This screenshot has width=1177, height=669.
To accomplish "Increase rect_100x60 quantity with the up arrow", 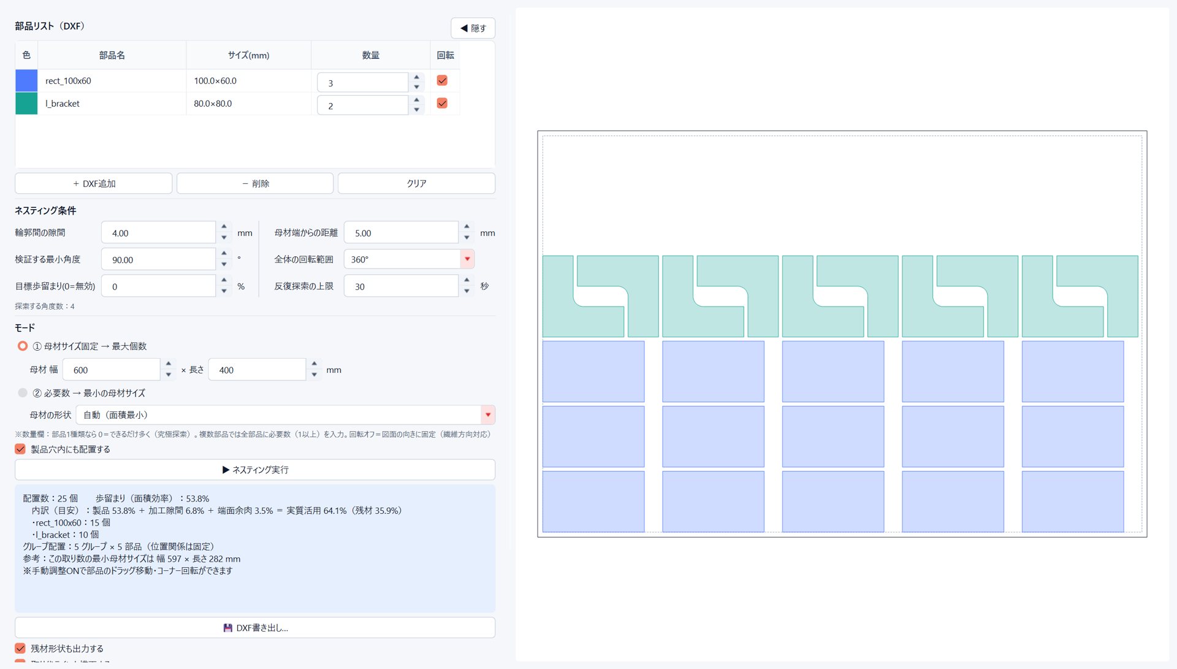I will (417, 77).
